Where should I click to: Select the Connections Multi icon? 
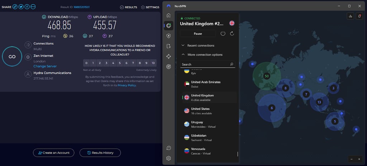click(28, 45)
